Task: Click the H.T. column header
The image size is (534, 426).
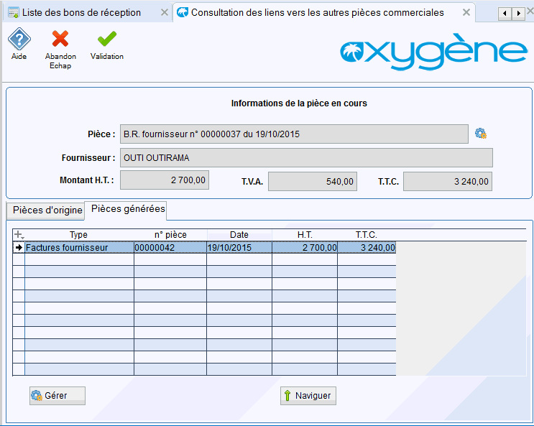Action: 305,235
